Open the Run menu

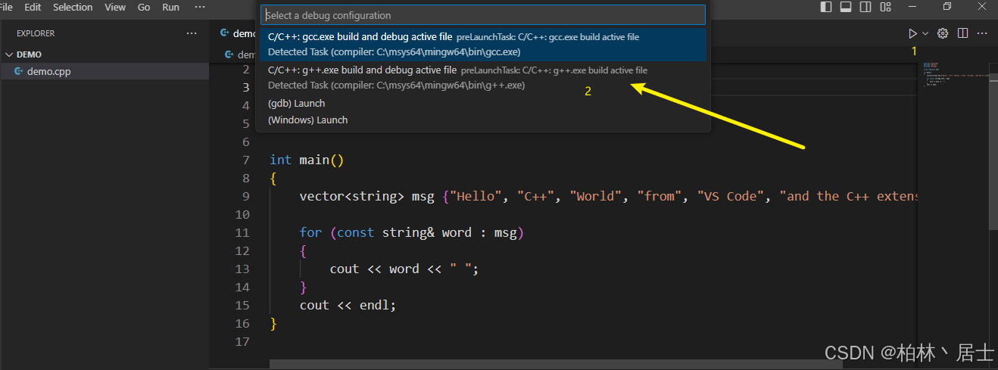point(171,7)
